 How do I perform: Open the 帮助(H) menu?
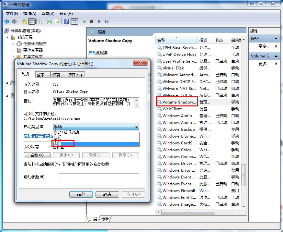(x=66, y=14)
